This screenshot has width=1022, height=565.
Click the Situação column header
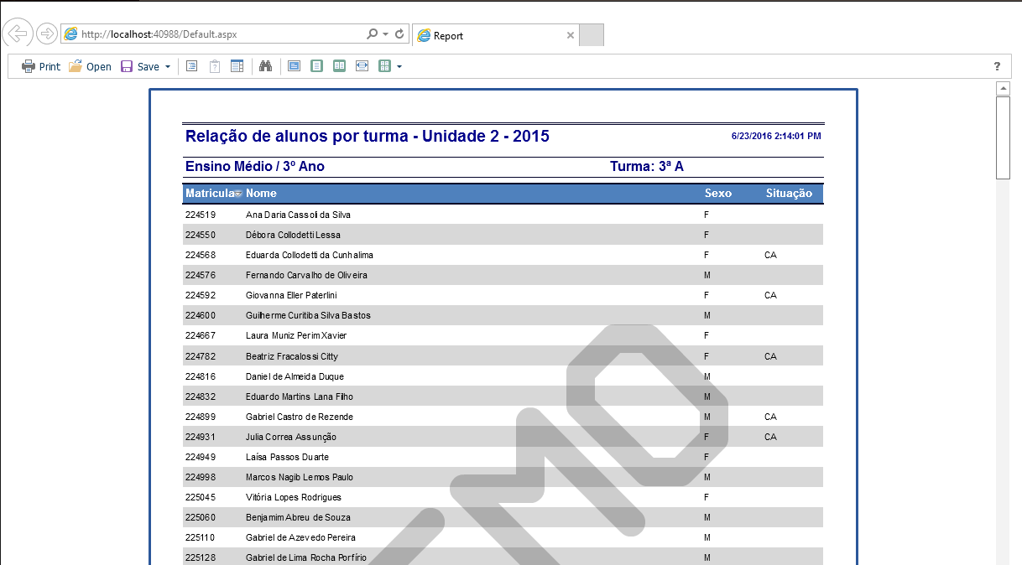tap(789, 194)
